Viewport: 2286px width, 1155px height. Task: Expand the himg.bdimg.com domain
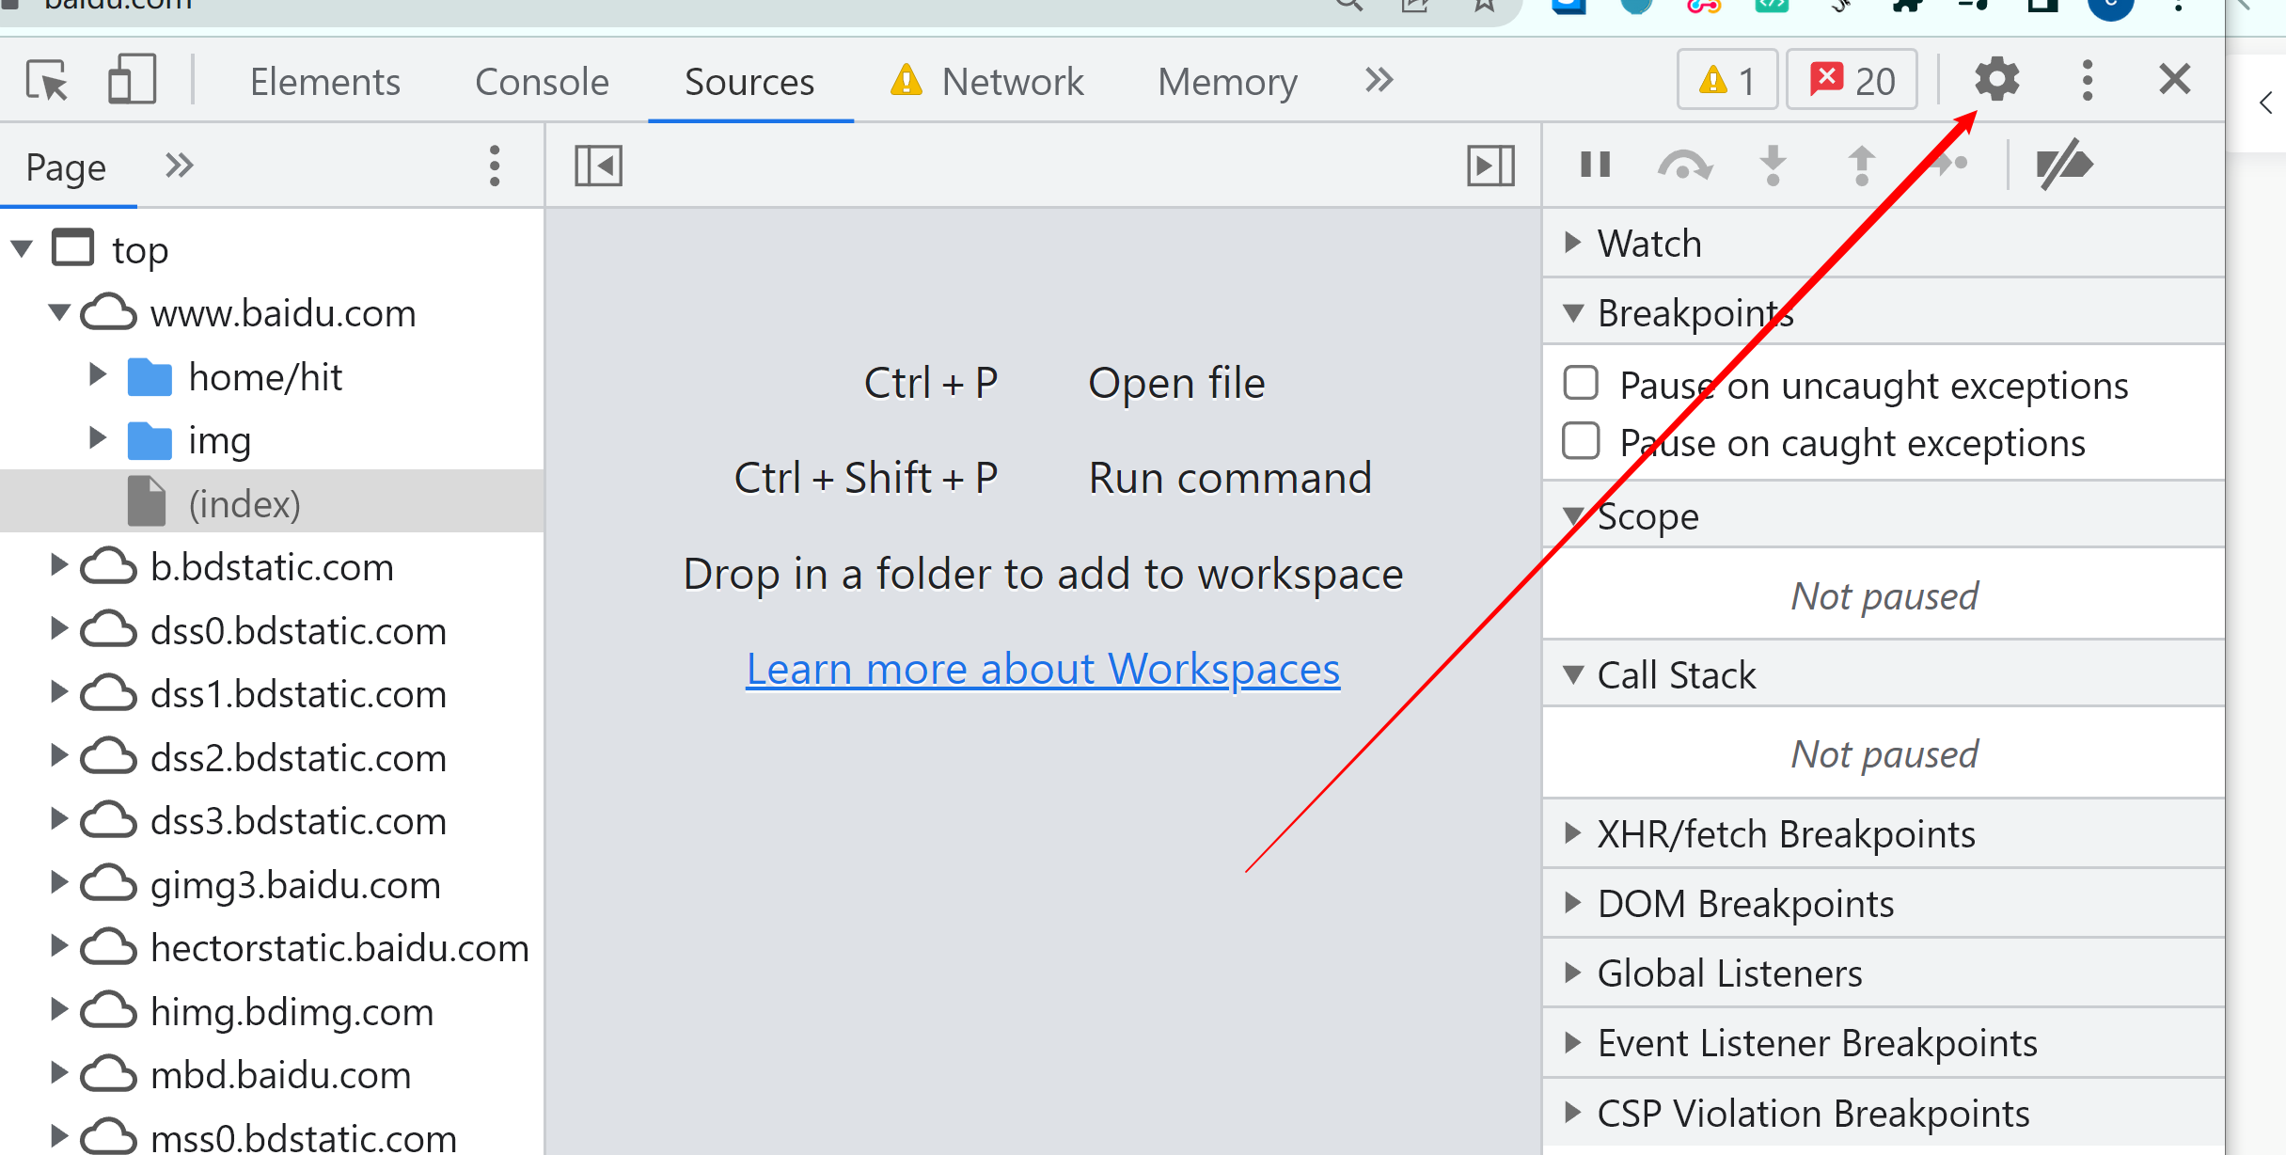[58, 1010]
